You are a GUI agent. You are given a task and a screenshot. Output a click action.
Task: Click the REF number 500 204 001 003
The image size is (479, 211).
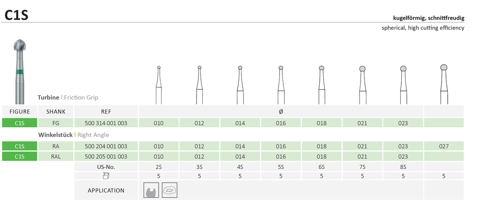click(106, 146)
